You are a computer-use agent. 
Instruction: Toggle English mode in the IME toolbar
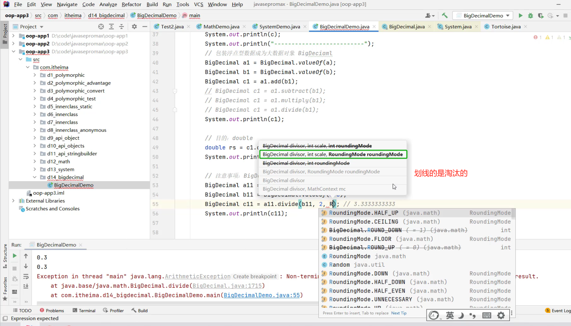click(450, 315)
